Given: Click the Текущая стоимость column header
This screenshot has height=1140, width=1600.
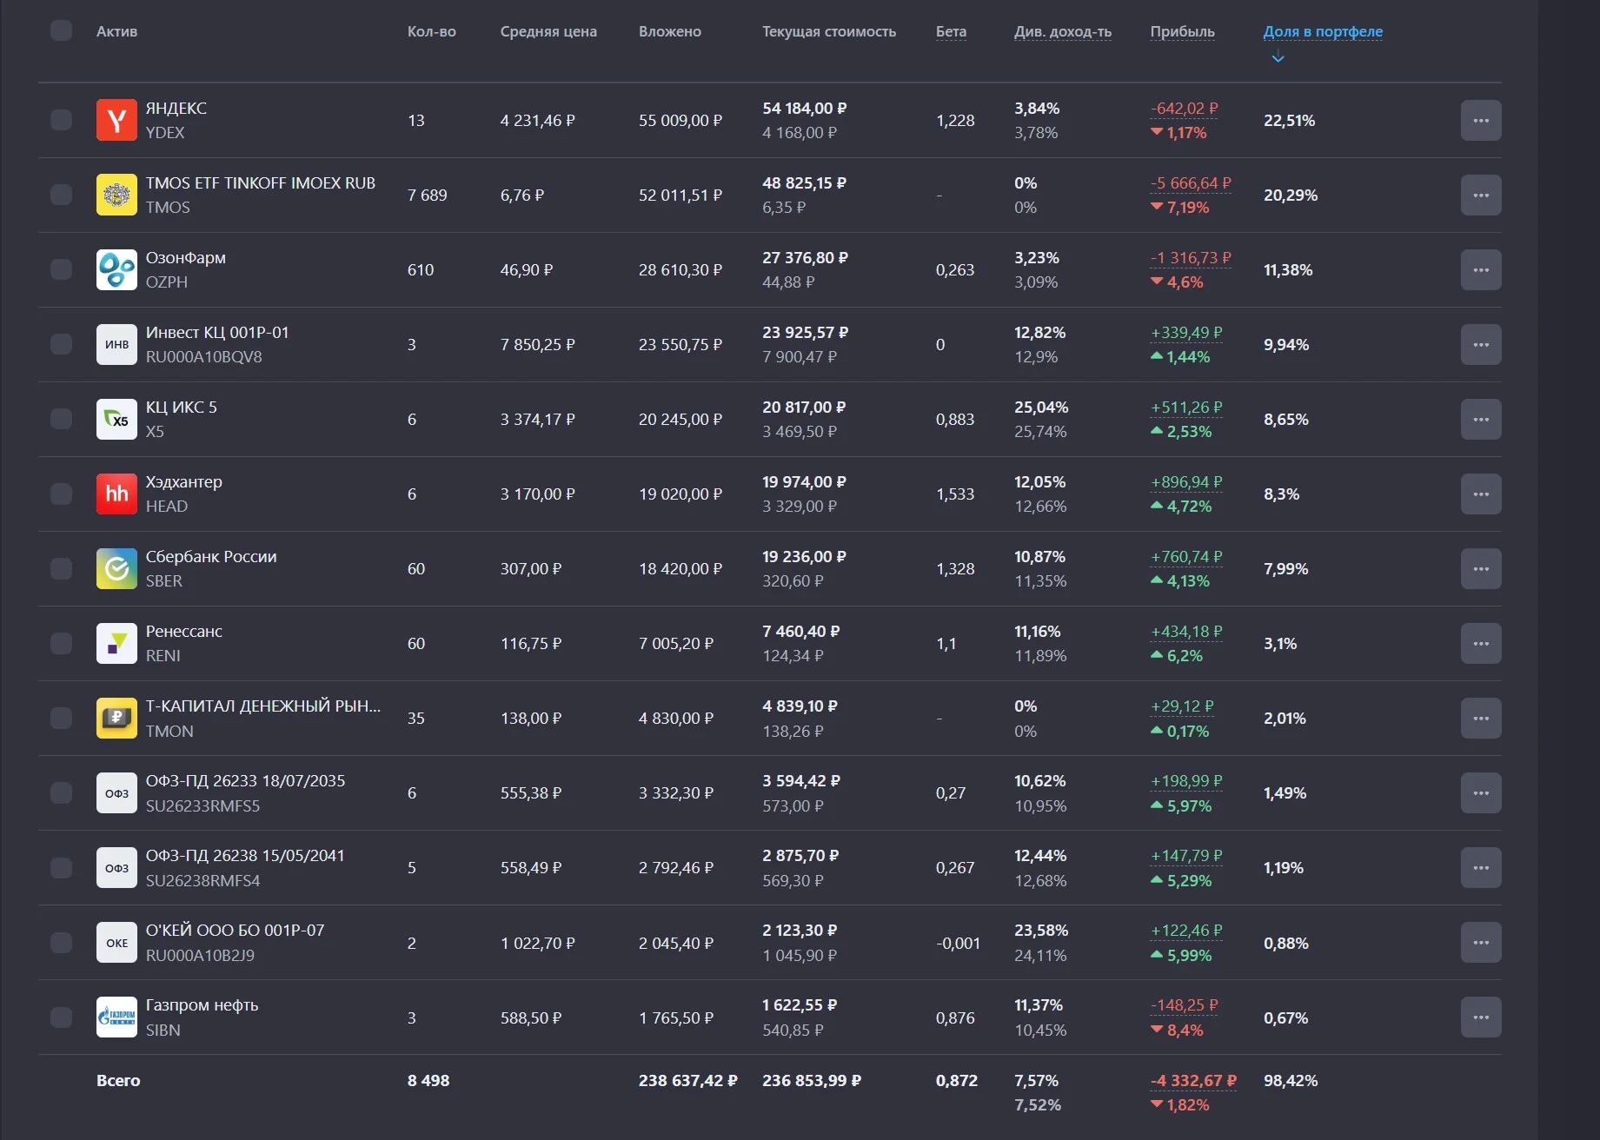Looking at the screenshot, I should [829, 31].
